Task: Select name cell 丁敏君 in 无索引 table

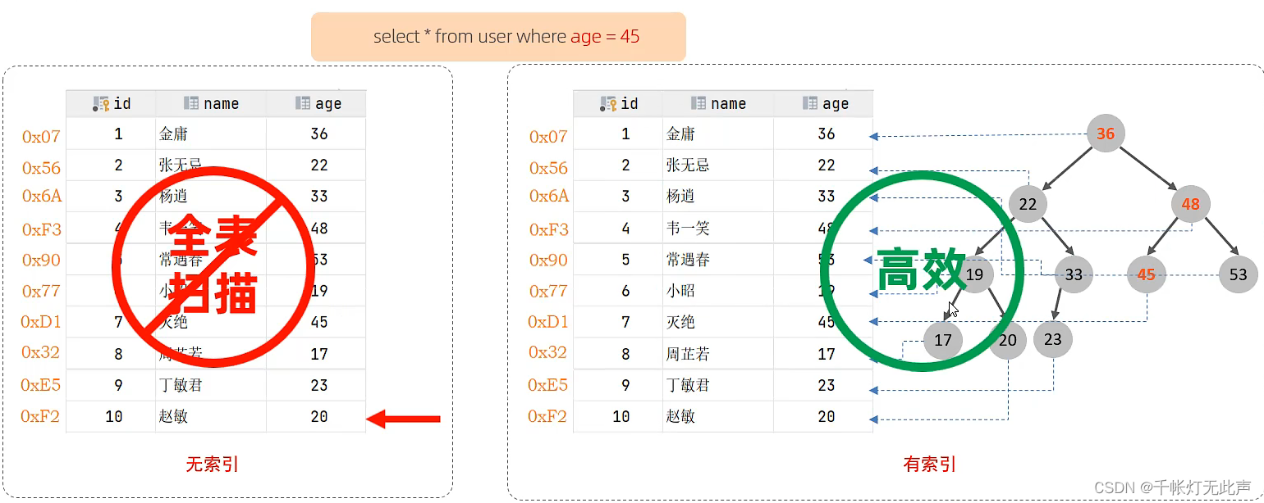Action: [211, 385]
